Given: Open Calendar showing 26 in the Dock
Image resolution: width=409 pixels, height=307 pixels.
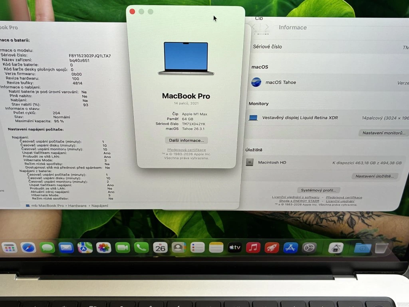Looking at the screenshot, I should click(x=160, y=248).
